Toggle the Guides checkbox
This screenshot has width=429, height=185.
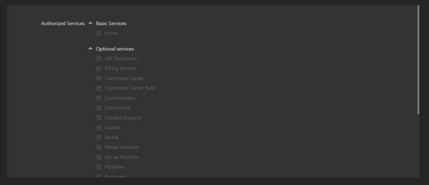pos(99,128)
